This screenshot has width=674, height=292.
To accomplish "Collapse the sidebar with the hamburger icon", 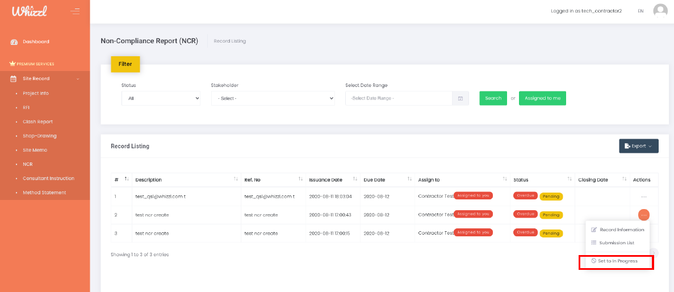I will (x=75, y=11).
